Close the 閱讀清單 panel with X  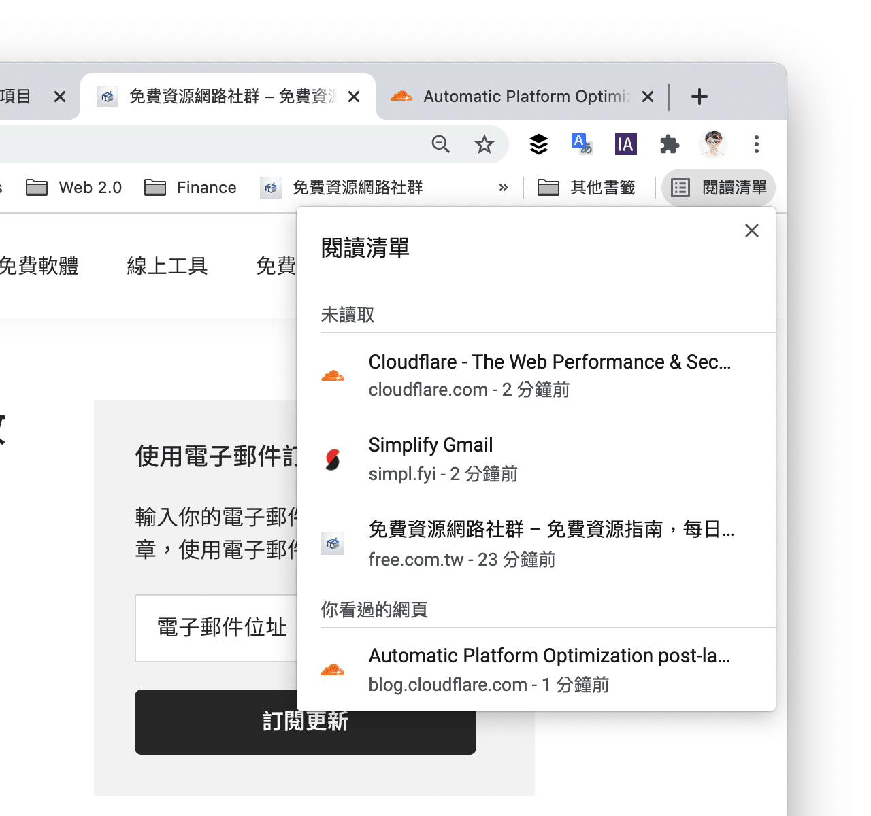[x=752, y=231]
